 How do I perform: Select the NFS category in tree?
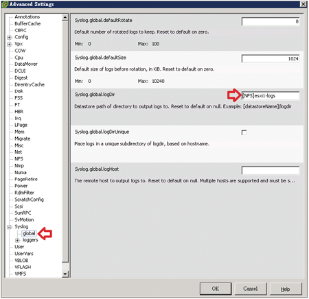pyautogui.click(x=19, y=158)
